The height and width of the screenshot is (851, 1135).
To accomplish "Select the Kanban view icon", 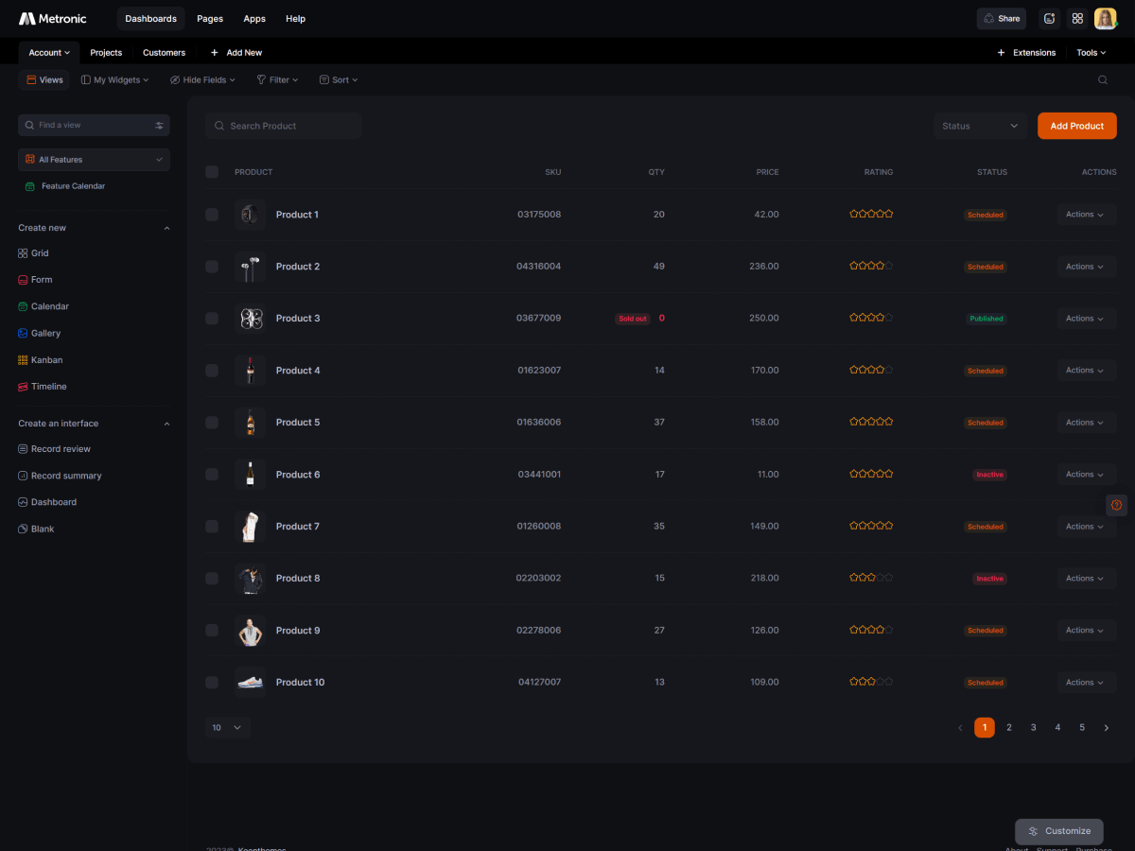I will pyautogui.click(x=23, y=360).
